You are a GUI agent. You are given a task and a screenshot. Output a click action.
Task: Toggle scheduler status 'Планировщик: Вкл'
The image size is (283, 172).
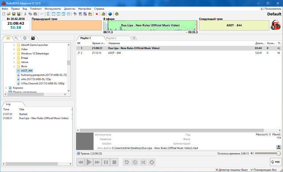pyautogui.click(x=264, y=170)
